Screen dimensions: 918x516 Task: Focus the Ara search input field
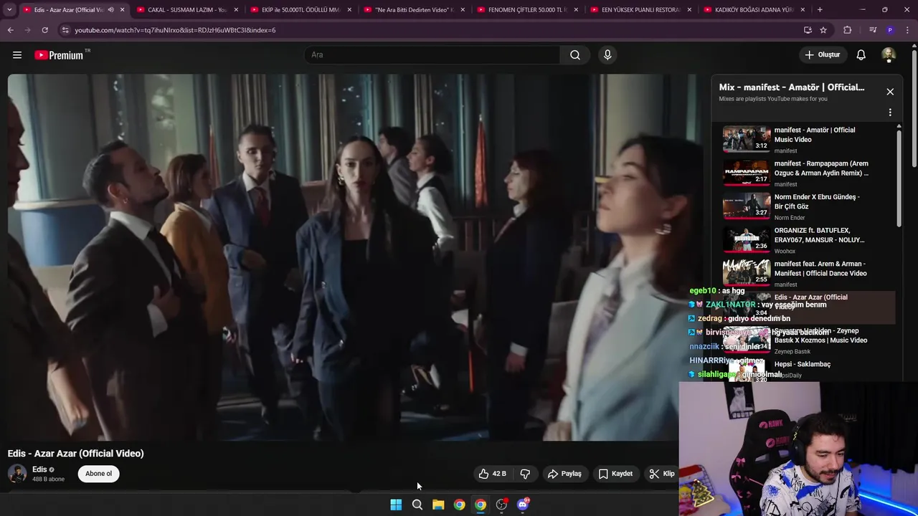pyautogui.click(x=432, y=54)
